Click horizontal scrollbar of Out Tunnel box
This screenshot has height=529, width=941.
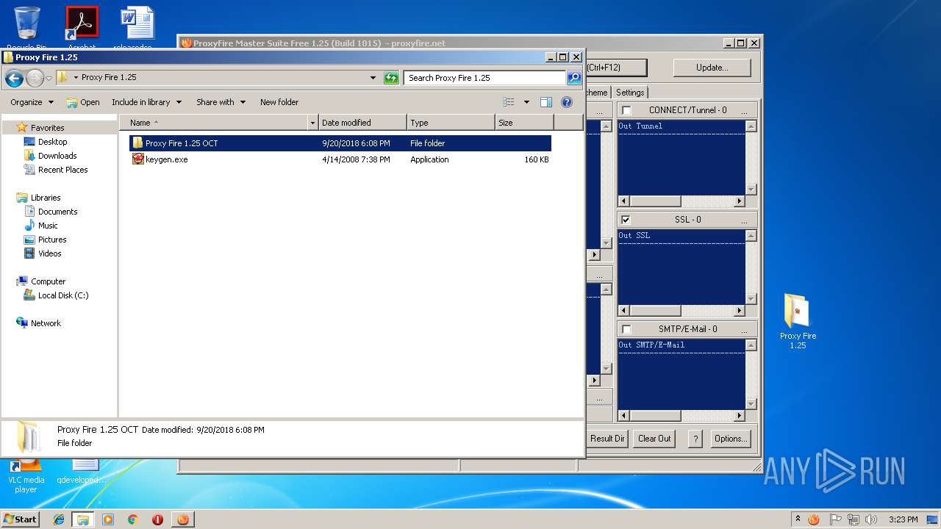[681, 201]
